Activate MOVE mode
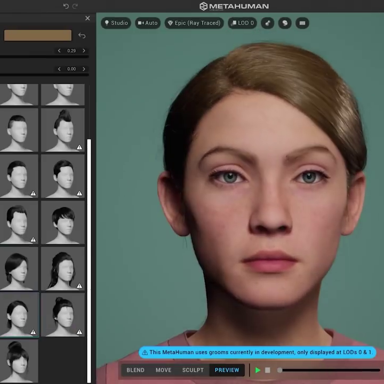The width and height of the screenshot is (384, 384). click(x=163, y=370)
